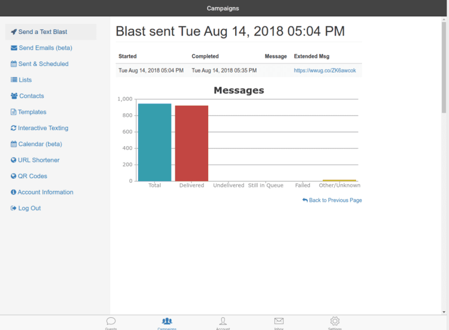Click the rocket icon beside Send a Text Blast
The image size is (449, 330).
pos(13,32)
